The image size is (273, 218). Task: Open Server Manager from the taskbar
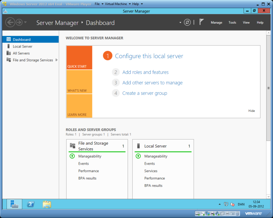tap(14, 204)
